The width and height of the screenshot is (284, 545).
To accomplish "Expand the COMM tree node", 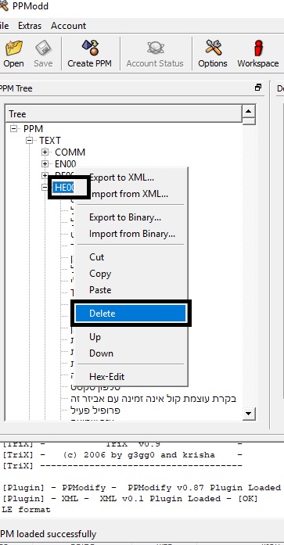I will [x=45, y=152].
